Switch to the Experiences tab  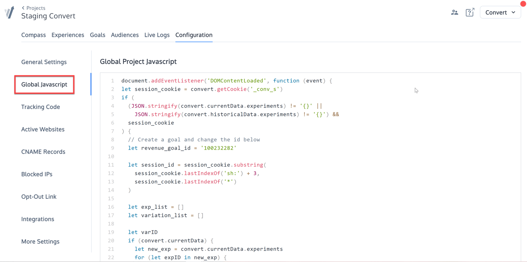click(x=68, y=35)
